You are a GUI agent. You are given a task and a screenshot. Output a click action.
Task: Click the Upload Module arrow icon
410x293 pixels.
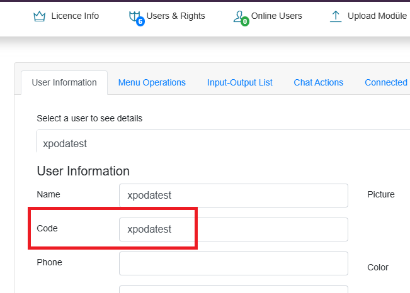tap(336, 16)
